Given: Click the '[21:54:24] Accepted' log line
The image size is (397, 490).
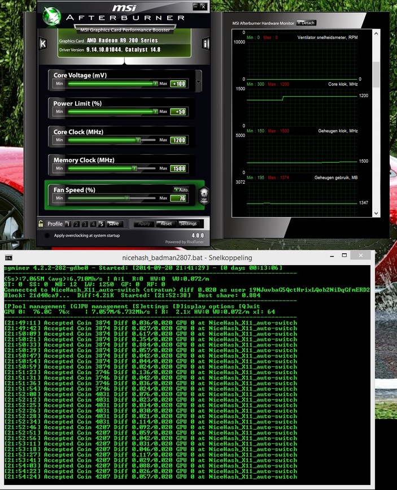Looking at the screenshot, I should [x=151, y=477].
